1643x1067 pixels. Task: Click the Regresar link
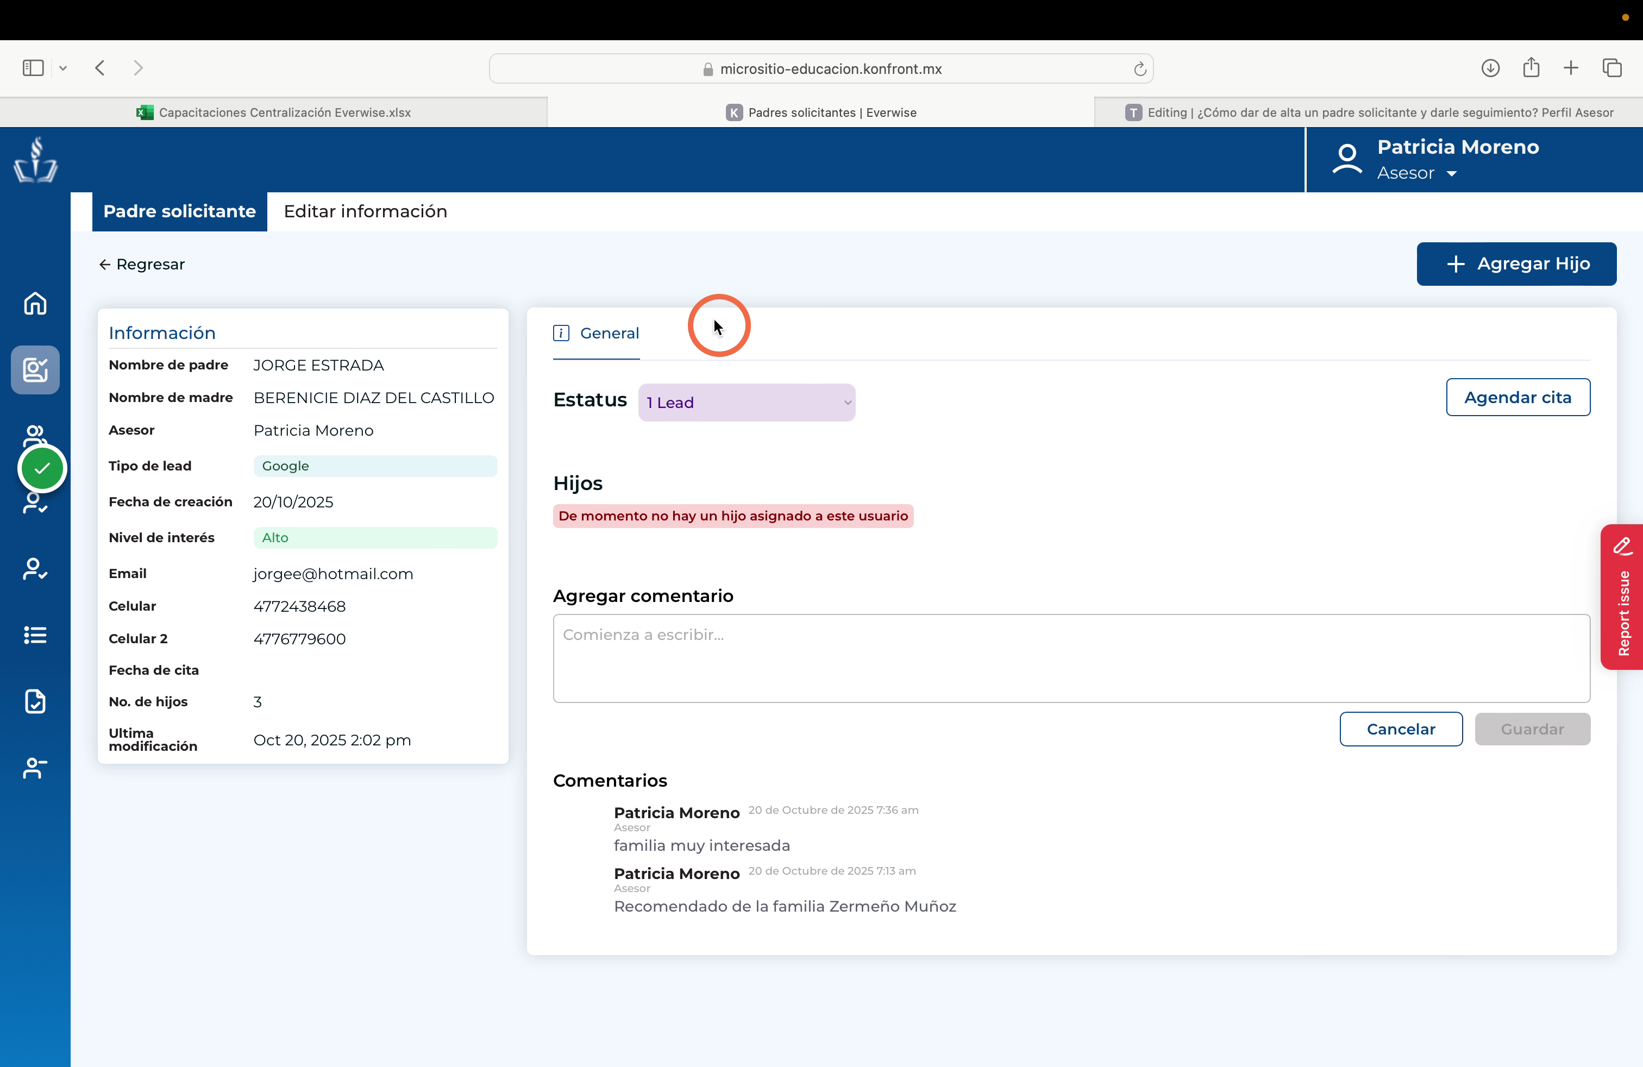[x=142, y=265]
